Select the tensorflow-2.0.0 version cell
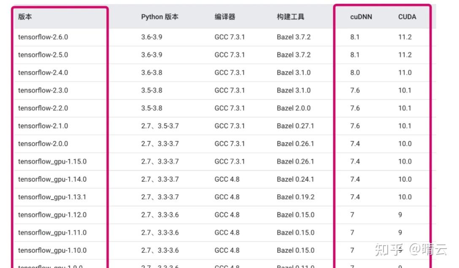This screenshot has width=459, height=268. (43, 144)
